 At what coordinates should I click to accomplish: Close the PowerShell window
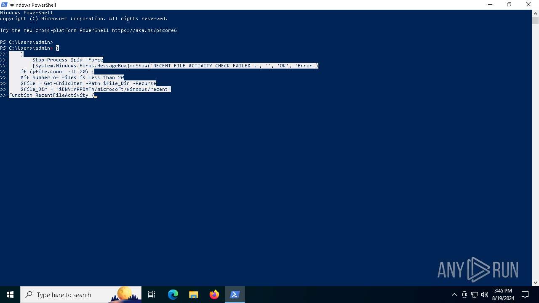click(528, 5)
